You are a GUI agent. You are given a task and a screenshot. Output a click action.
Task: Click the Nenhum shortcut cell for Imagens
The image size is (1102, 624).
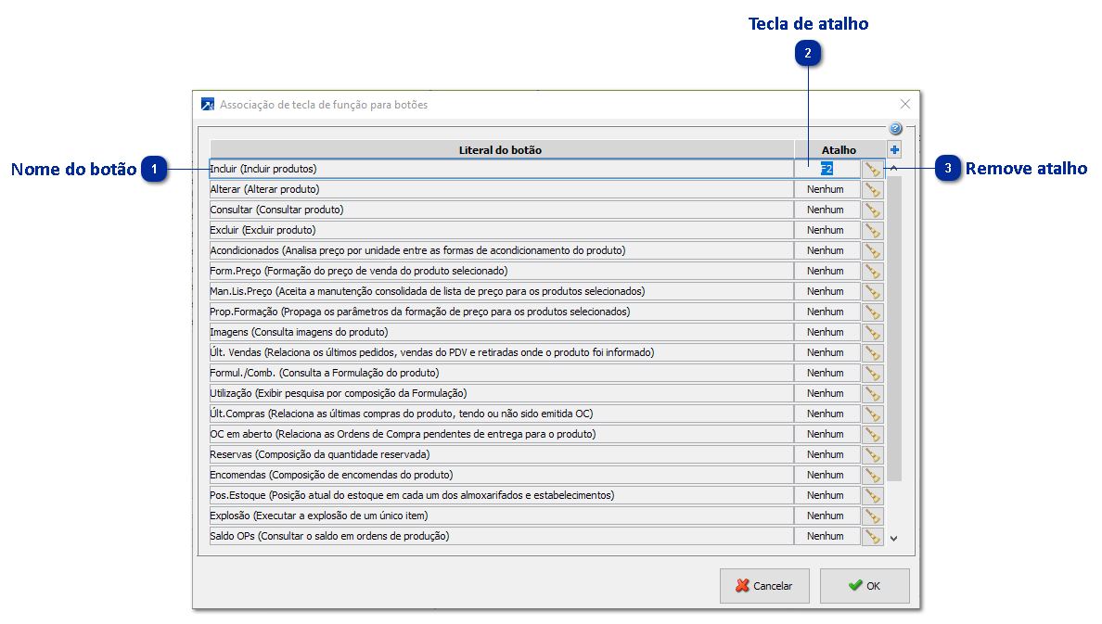tap(827, 332)
